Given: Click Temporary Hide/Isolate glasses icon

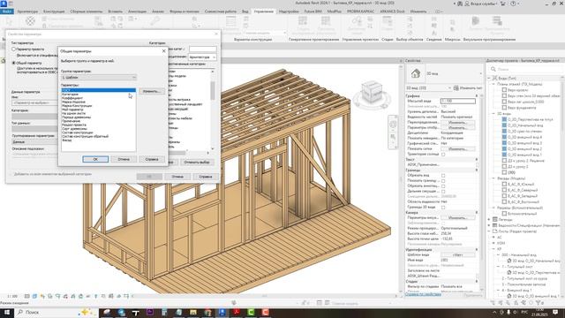Looking at the screenshot, I should pyautogui.click(x=88, y=296).
